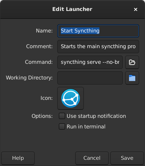Click into the empty Working Directory field
Image resolution: width=145 pixels, height=166 pixels.
click(x=90, y=78)
